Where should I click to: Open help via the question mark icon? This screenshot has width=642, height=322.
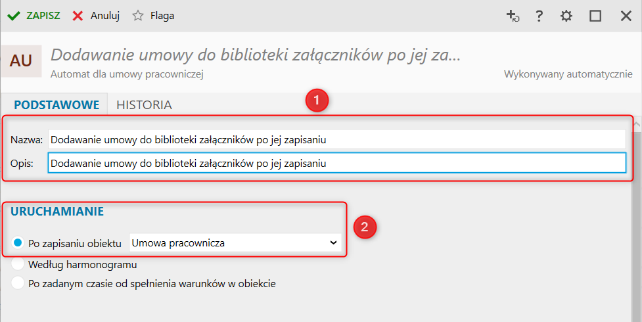539,16
